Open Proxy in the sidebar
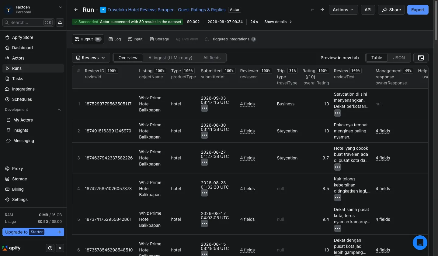Image resolution: width=438 pixels, height=256 pixels. [x=33, y=169]
